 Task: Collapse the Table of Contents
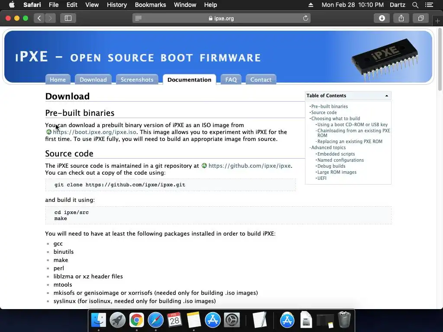[x=386, y=96]
